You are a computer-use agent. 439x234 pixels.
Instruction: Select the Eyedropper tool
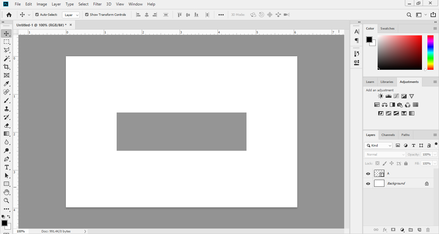point(6,84)
